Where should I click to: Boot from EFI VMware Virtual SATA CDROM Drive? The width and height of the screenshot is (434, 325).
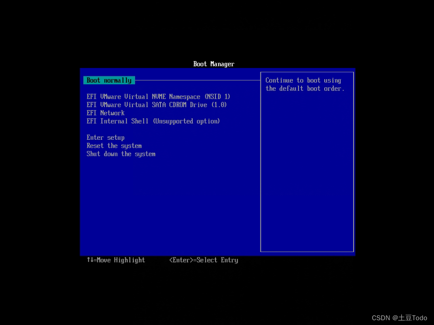(x=156, y=104)
